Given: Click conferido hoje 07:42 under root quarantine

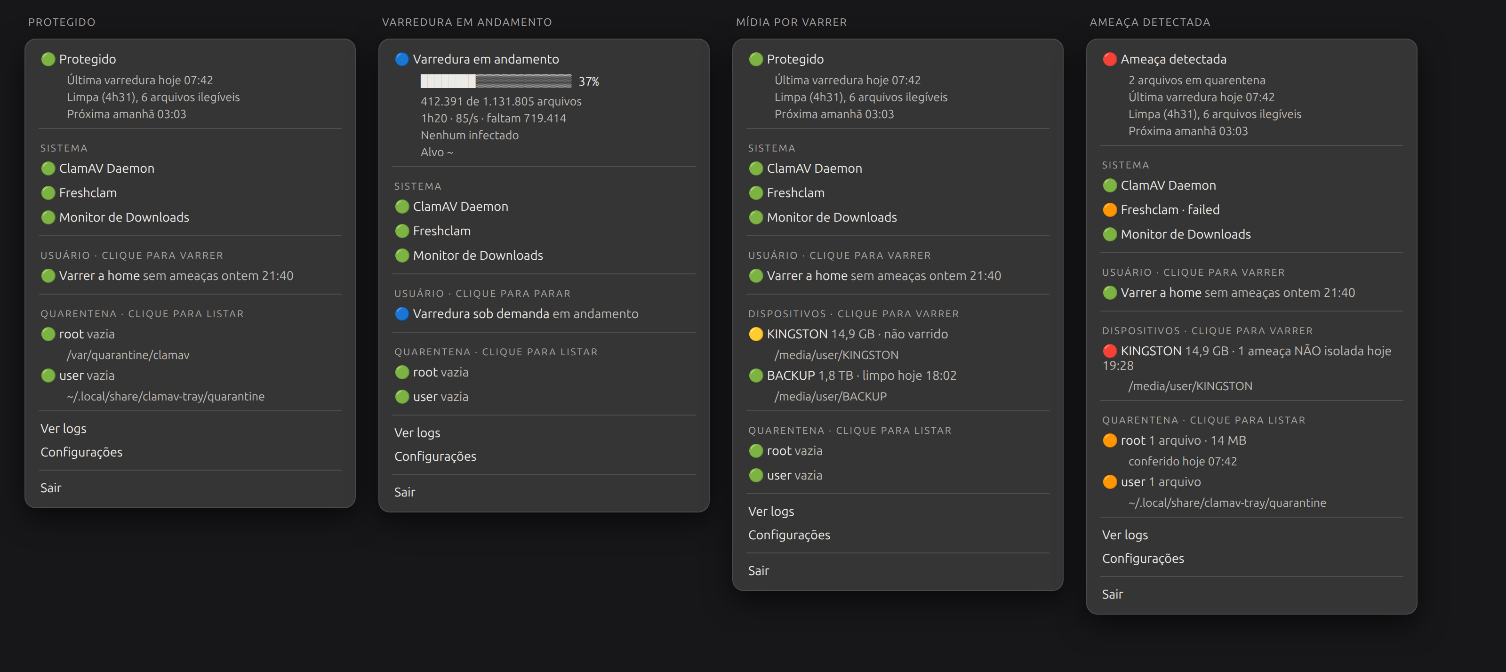Looking at the screenshot, I should point(1182,462).
